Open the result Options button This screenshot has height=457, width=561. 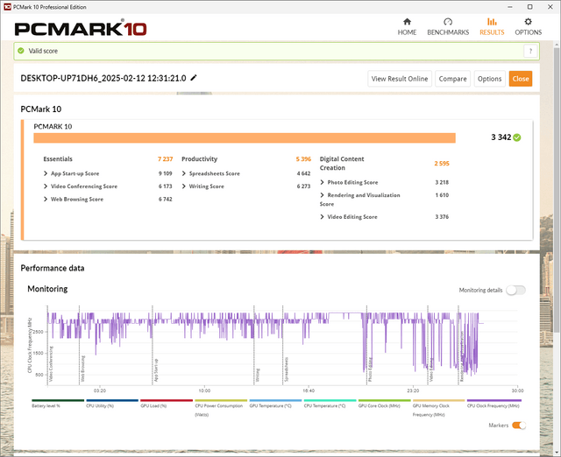pyautogui.click(x=489, y=79)
